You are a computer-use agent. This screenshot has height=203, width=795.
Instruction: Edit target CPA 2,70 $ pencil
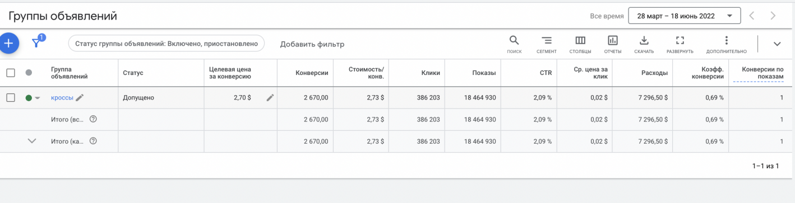(x=270, y=97)
